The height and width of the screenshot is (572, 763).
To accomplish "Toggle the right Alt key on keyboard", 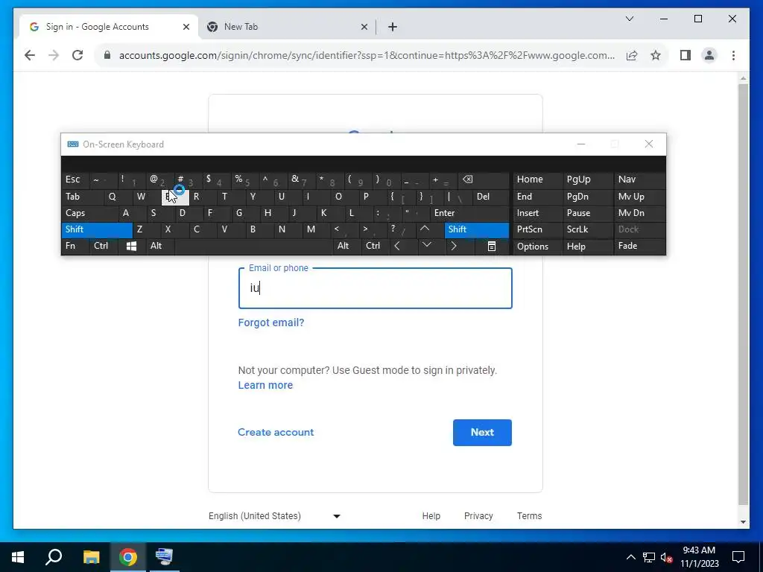I will point(346,246).
